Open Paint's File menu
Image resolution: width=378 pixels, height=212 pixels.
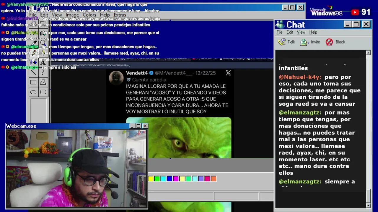click(33, 15)
